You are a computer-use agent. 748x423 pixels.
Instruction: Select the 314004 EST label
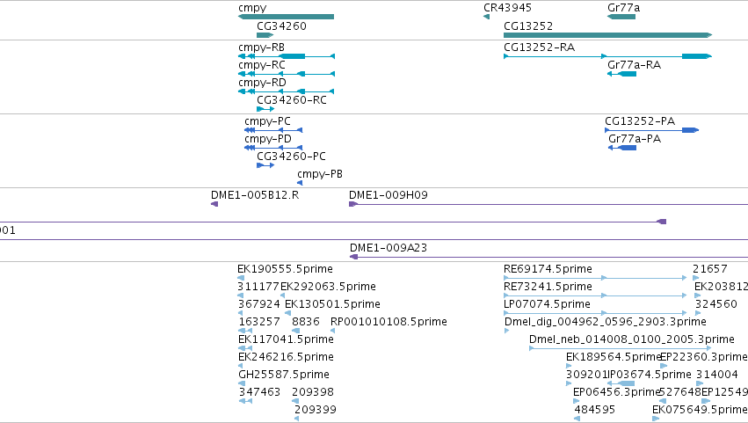(717, 375)
